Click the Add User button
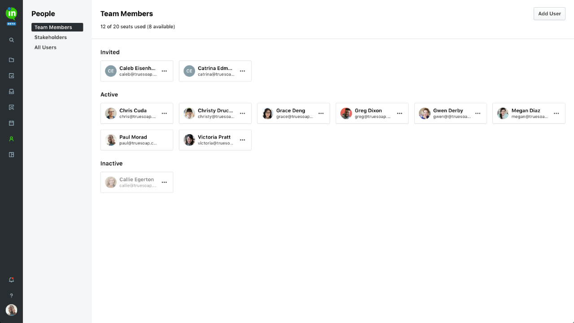The image size is (574, 323). (x=549, y=14)
